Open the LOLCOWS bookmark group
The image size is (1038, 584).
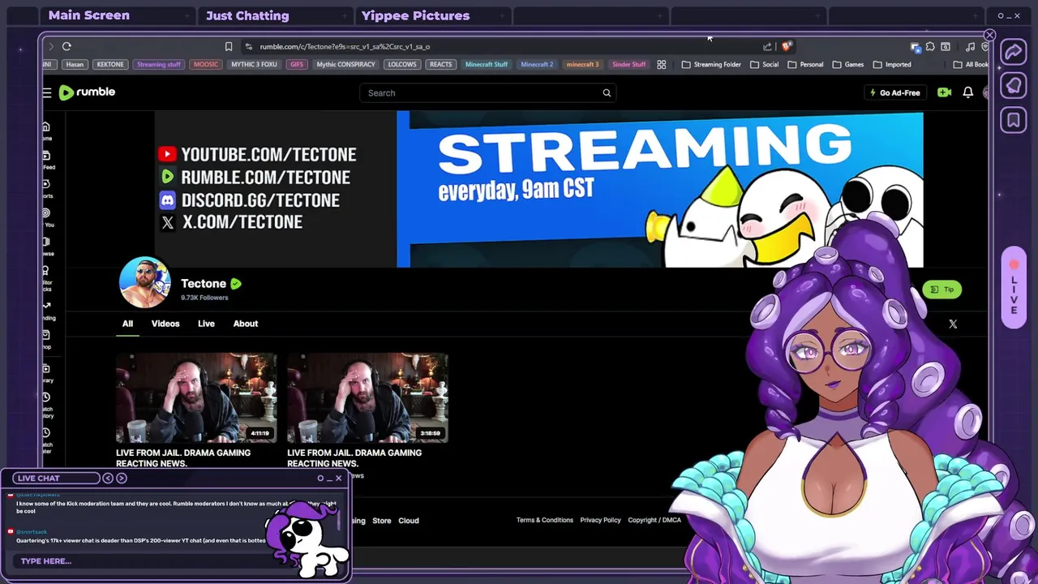pos(402,64)
